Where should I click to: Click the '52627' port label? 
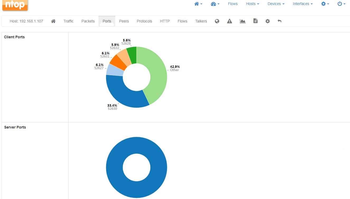click(99, 68)
